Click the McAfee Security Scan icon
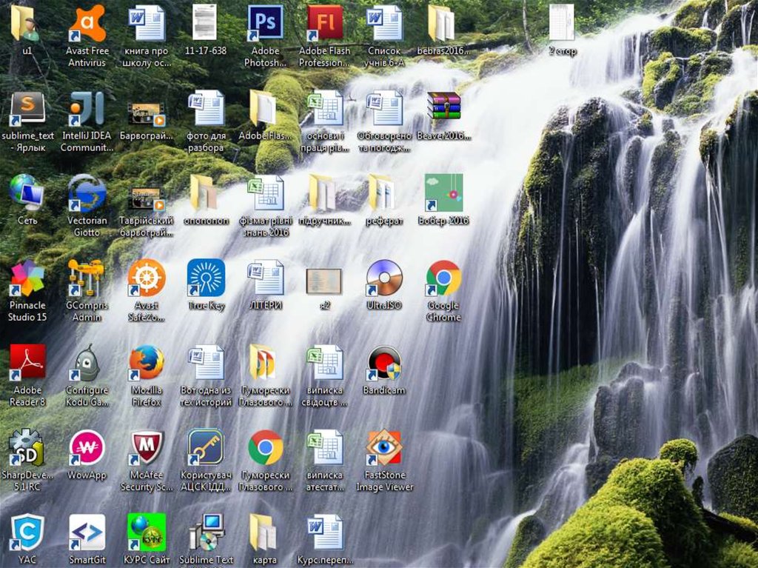Screen dimensions: 758x568 click(147, 449)
